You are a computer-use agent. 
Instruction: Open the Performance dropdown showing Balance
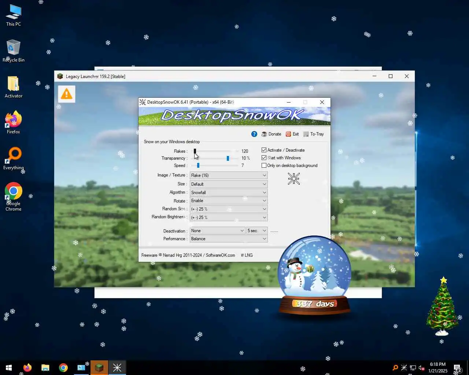click(x=229, y=239)
